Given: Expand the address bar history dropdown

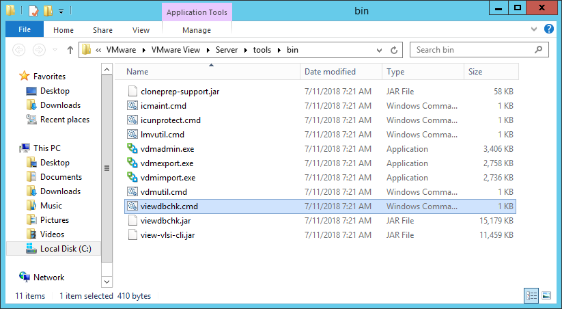Looking at the screenshot, I should [x=379, y=50].
